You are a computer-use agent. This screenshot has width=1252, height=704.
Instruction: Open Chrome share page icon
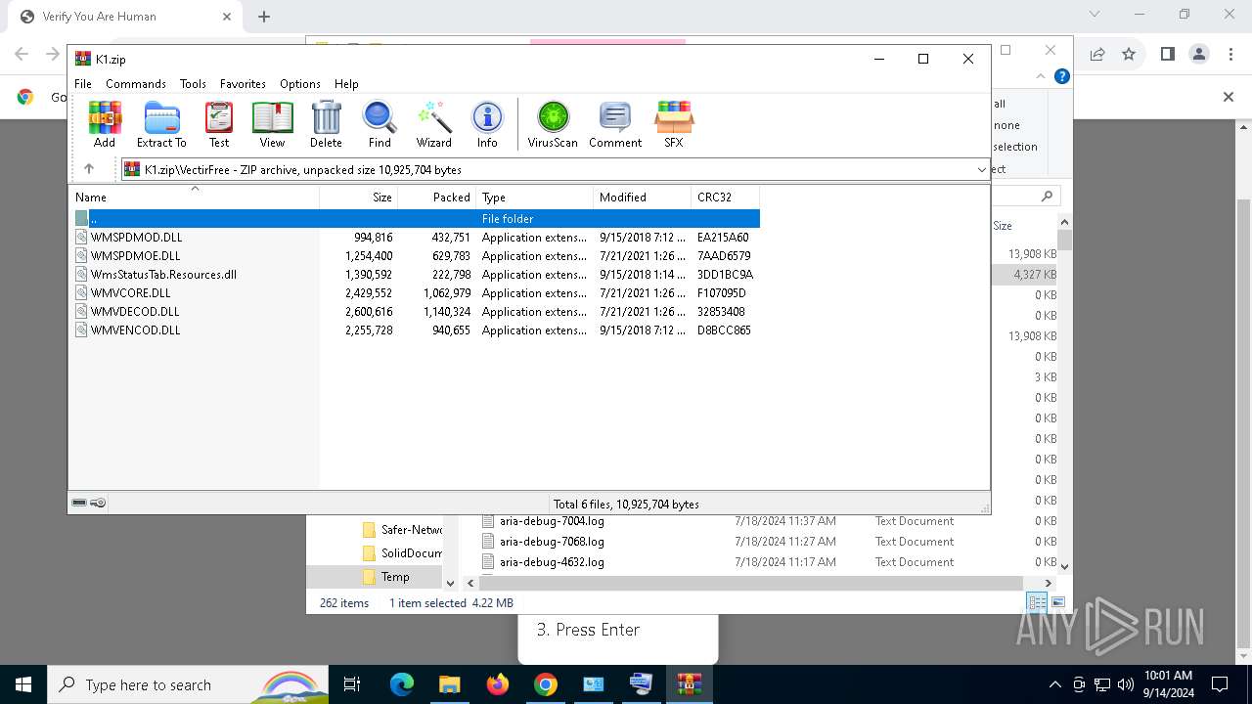(1097, 54)
